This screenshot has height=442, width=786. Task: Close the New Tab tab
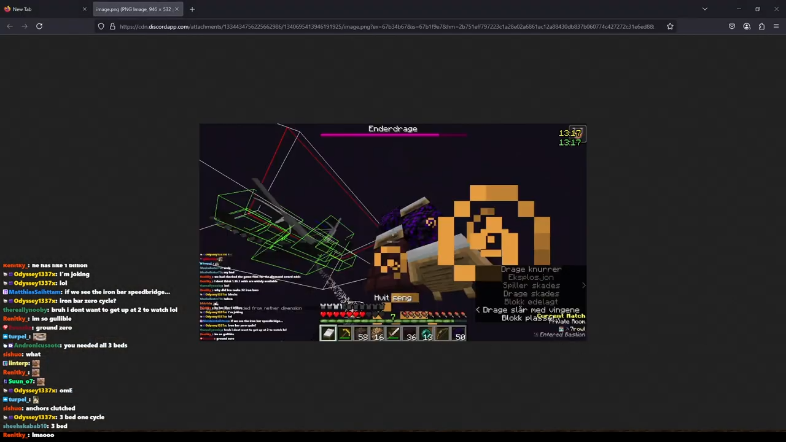[85, 9]
